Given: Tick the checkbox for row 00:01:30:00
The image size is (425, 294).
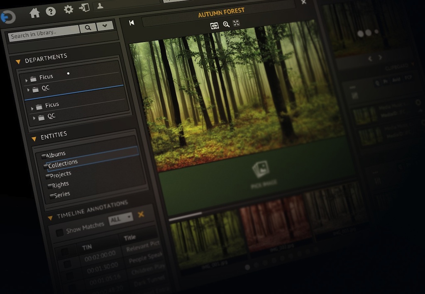Looking at the screenshot, I should pos(70,276).
